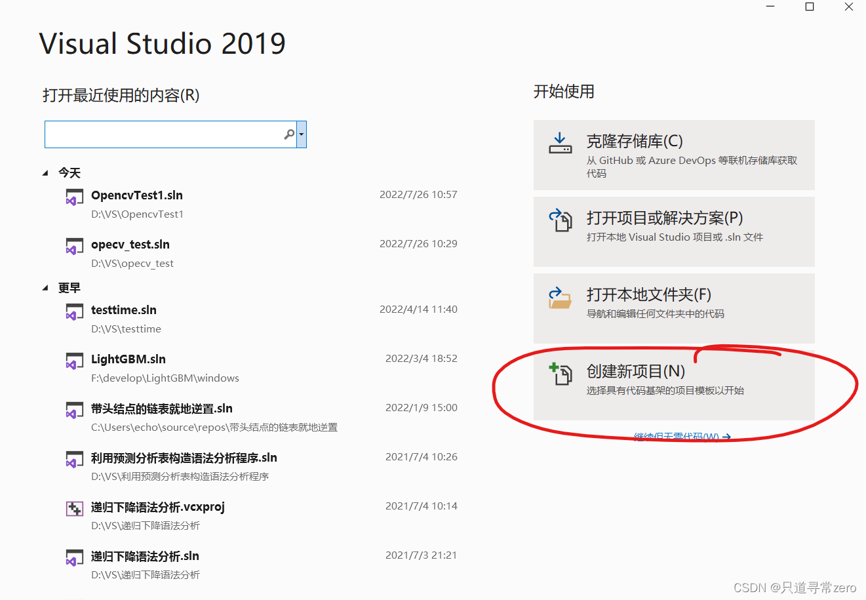Minimize the Visual Studio start window
The image size is (866, 600).
(770, 7)
